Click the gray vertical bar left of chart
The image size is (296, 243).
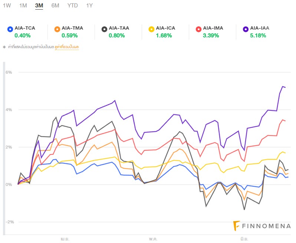pos(3,148)
